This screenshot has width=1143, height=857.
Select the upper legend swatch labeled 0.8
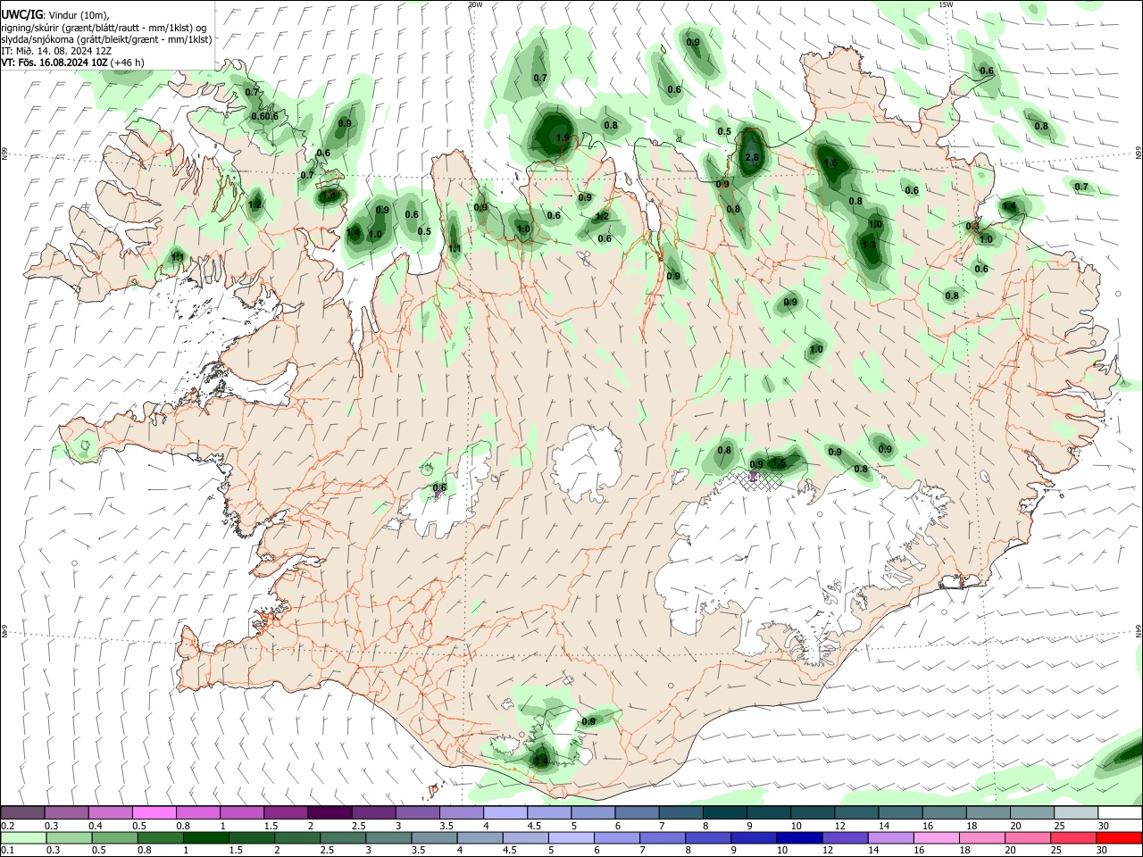198,812
